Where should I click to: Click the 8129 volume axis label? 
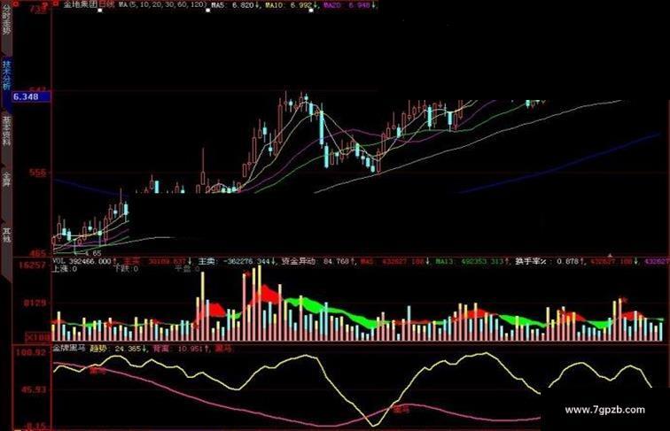[x=35, y=304]
